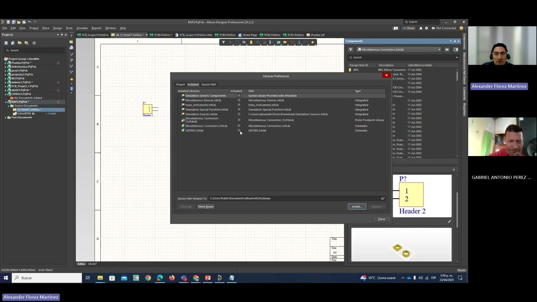
Task: Open the Sheet7.SchDoc tab dropdown arrow
Action: pyautogui.click(x=146, y=35)
